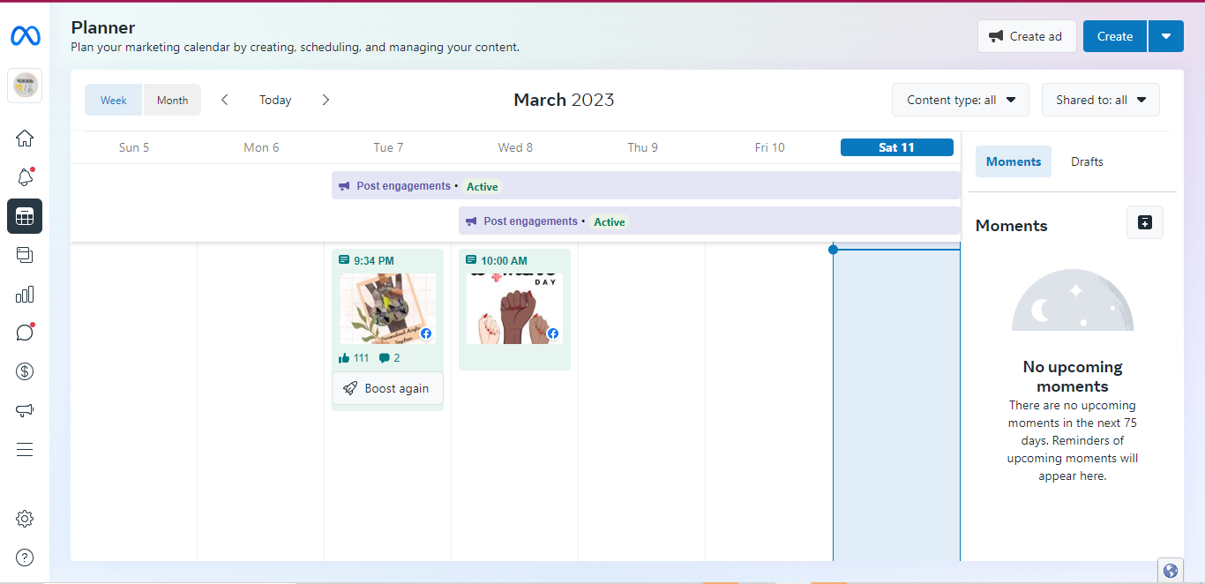
Task: Open Help question mark icon
Action: click(x=25, y=558)
